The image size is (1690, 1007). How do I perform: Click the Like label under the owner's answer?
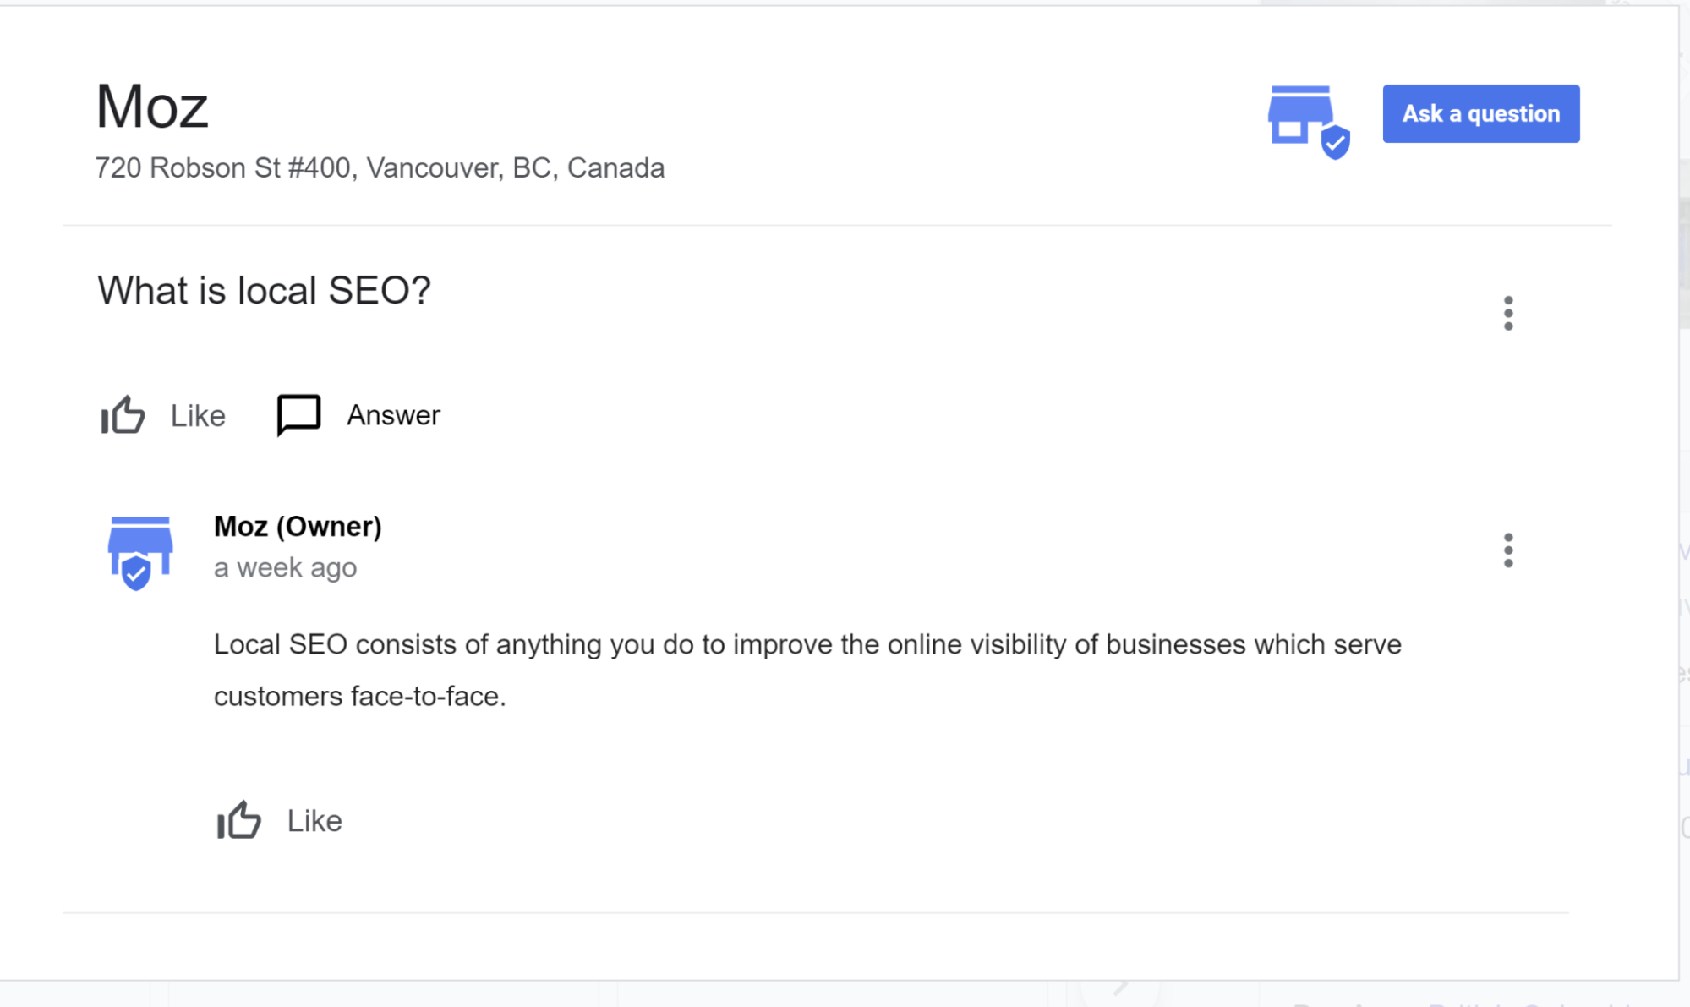pos(314,821)
